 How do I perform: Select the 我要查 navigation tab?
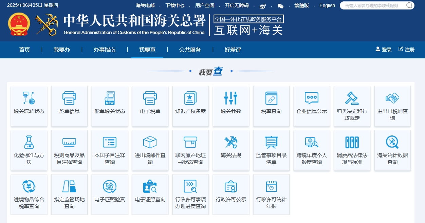pos(147,50)
